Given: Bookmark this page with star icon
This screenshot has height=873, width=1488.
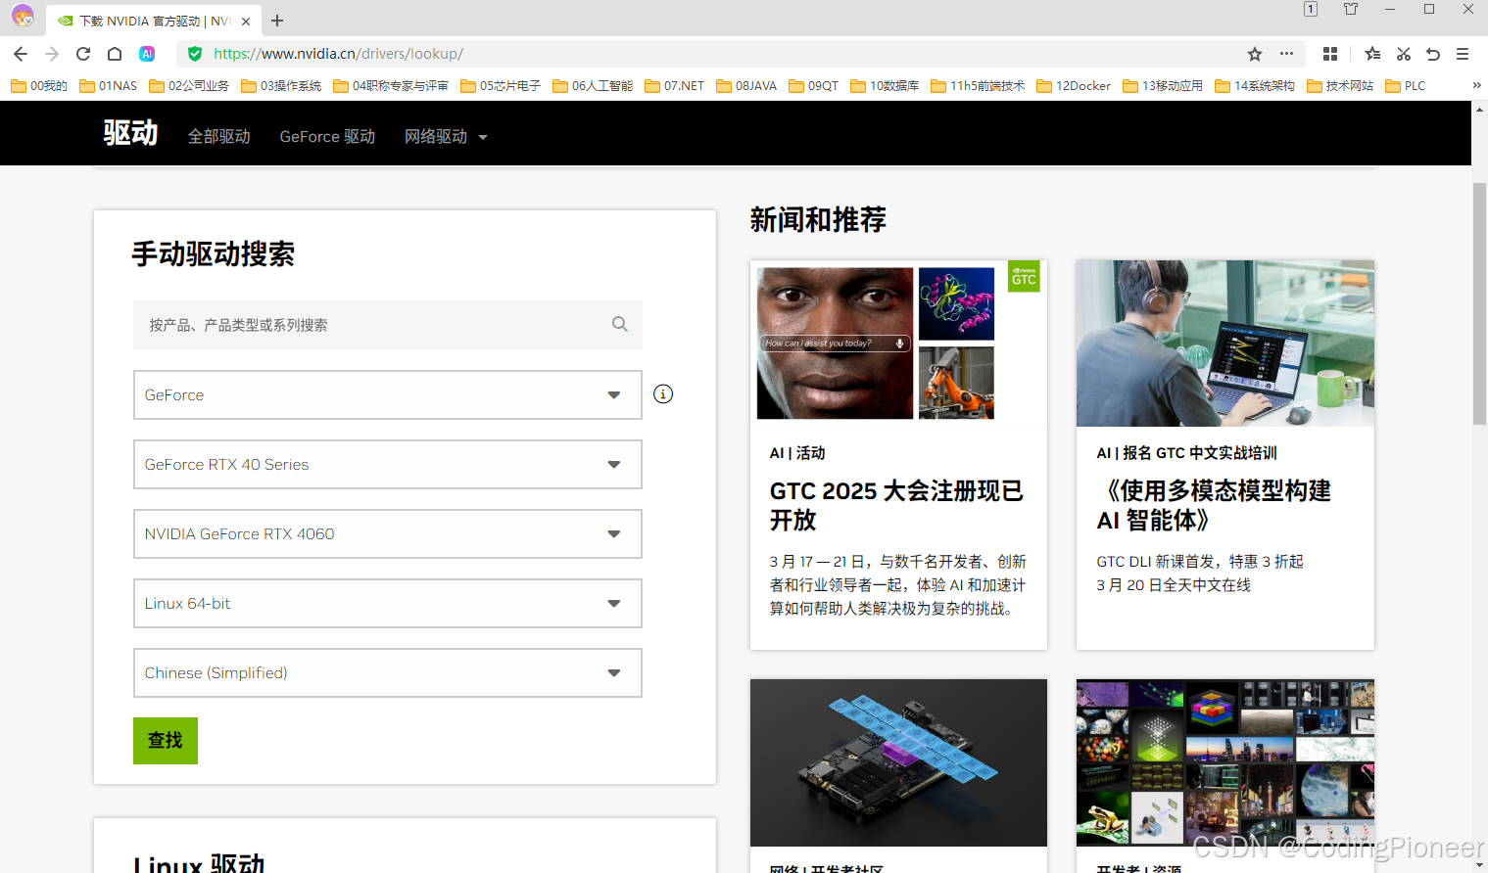Looking at the screenshot, I should [x=1255, y=54].
